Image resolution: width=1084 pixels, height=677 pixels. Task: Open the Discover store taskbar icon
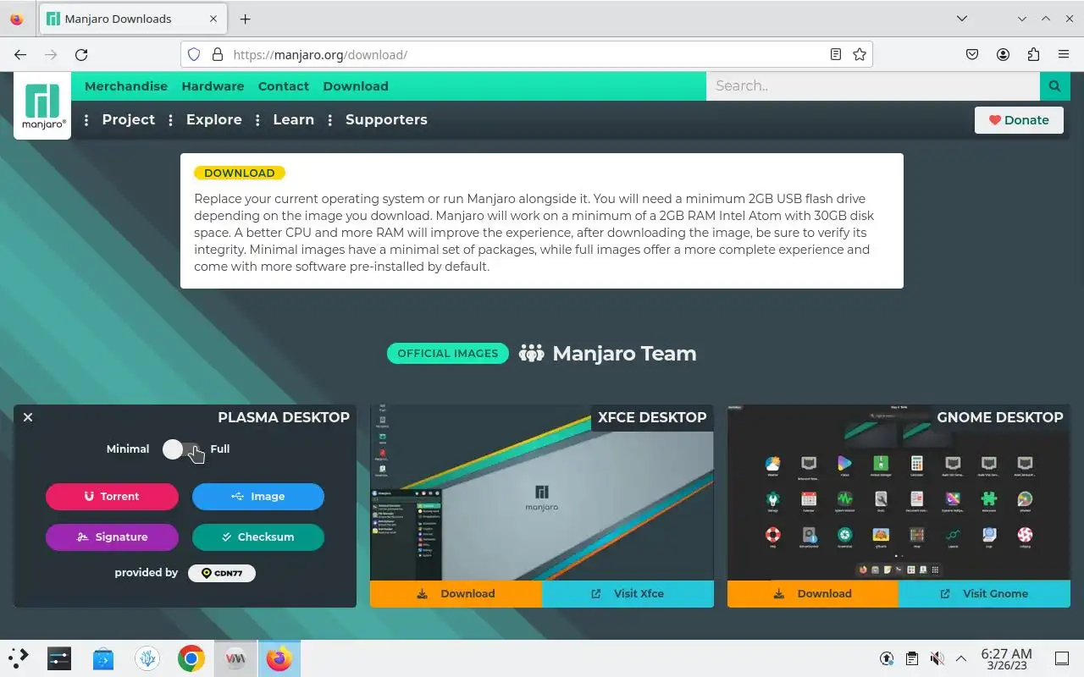tap(103, 658)
